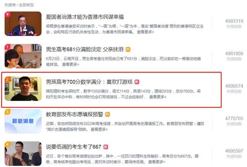This screenshot has width=247, height=167.
Task: Click the orange 热 badge beside 男生高考681分 headline
Action: coord(128,50)
